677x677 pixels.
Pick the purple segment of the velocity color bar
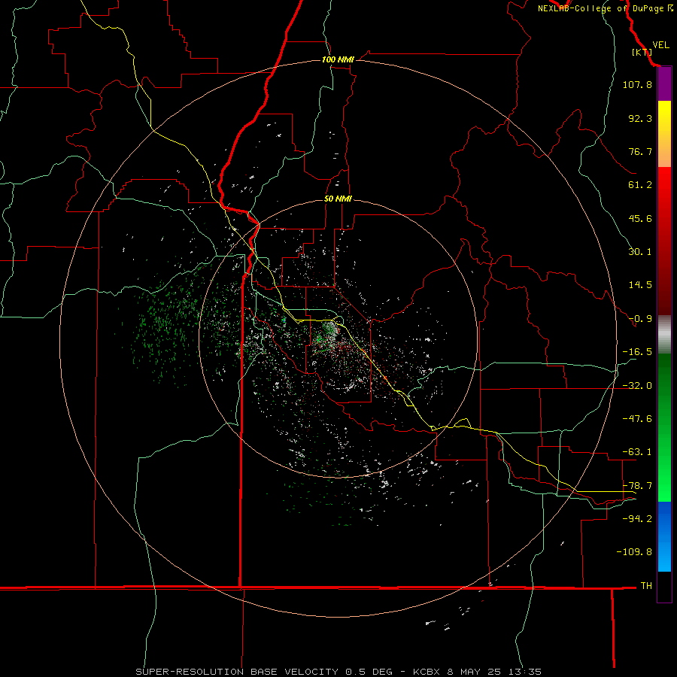point(664,84)
